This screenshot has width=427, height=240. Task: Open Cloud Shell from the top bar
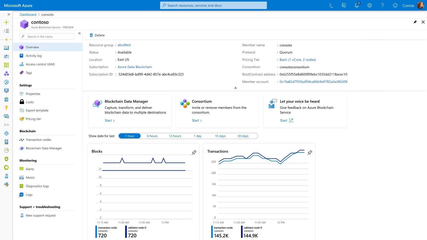[331, 5]
